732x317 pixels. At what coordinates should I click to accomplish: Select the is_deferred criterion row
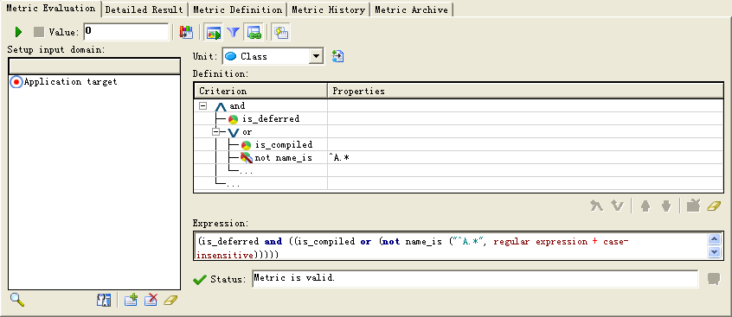click(x=459, y=119)
